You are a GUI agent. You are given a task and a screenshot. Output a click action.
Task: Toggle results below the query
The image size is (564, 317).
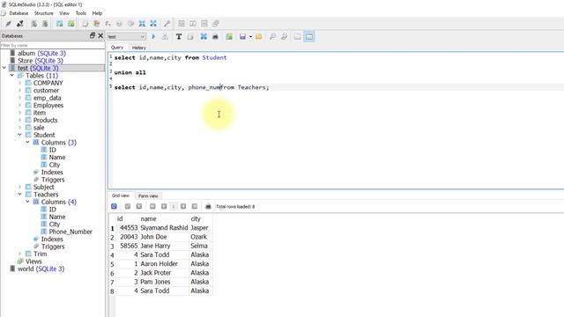click(309, 37)
